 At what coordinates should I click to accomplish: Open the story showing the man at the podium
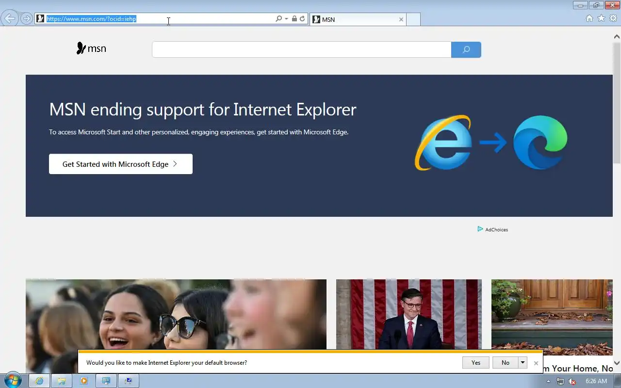pyautogui.click(x=409, y=314)
